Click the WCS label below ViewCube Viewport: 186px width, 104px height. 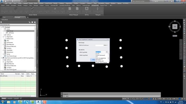175,36
